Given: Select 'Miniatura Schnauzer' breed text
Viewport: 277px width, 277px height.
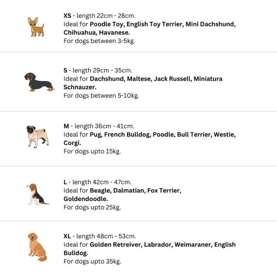Looking at the screenshot, I should click(x=143, y=83).
